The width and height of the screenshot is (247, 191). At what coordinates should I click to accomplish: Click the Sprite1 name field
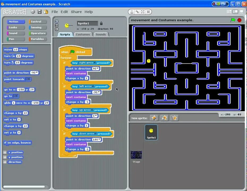87,23
